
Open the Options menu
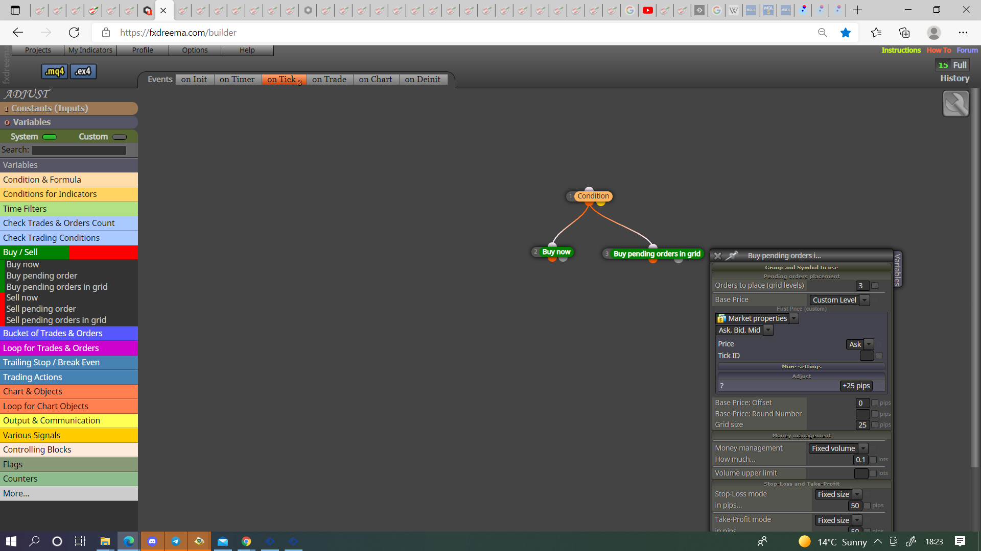coord(195,50)
